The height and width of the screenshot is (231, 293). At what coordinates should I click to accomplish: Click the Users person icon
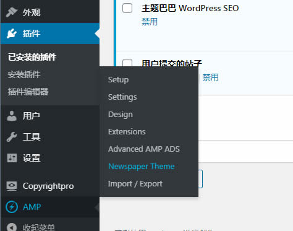point(12,116)
